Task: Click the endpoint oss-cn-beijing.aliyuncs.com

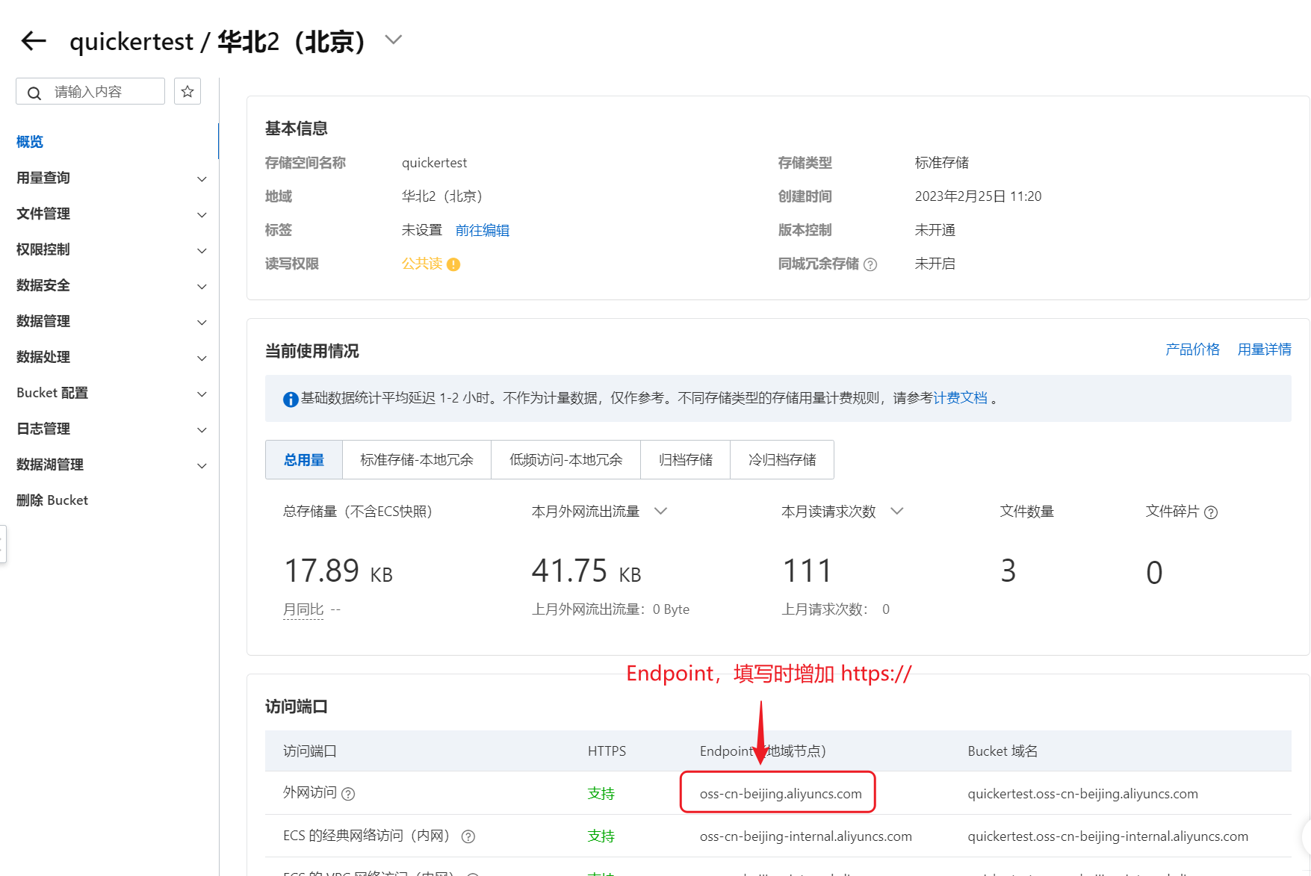Action: [781, 794]
